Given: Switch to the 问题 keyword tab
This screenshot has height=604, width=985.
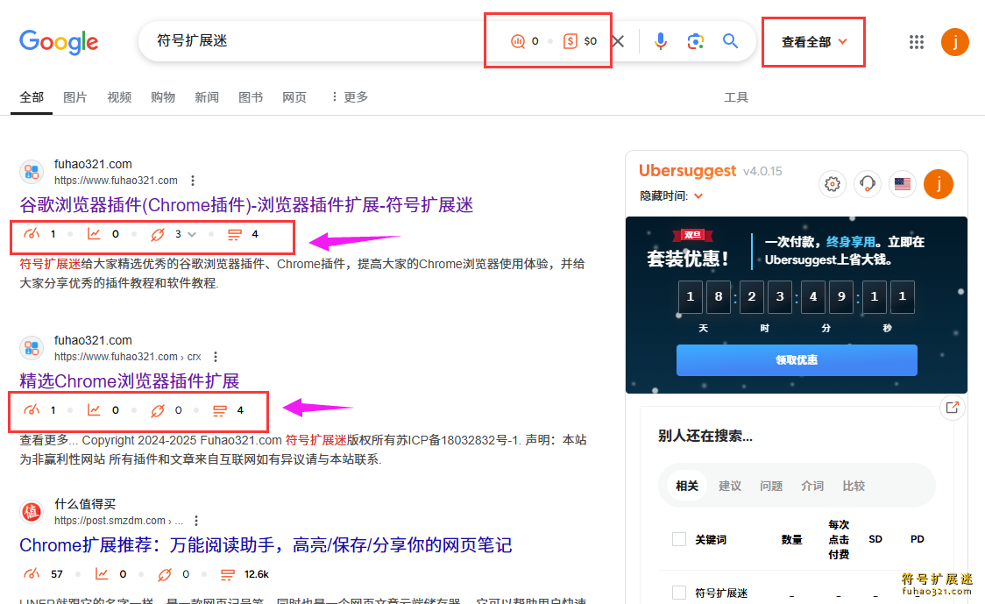Looking at the screenshot, I should click(x=771, y=486).
